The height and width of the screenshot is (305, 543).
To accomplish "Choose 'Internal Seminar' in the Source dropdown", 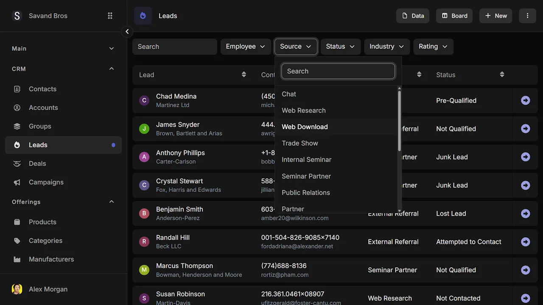I will (306, 160).
